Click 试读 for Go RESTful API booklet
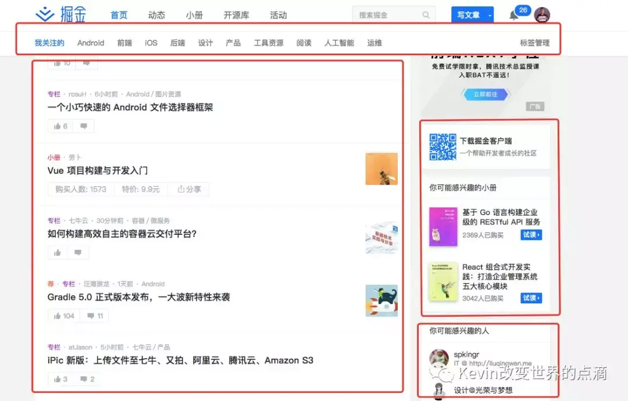Screen dimensions: 628x401 point(531,235)
